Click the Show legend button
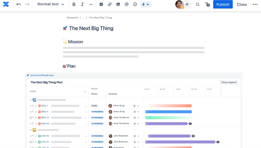The width and height of the screenshot is (261, 148). 229,82
